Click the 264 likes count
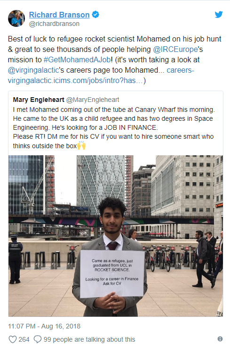Screen dimensions: 230x345 [24, 339]
